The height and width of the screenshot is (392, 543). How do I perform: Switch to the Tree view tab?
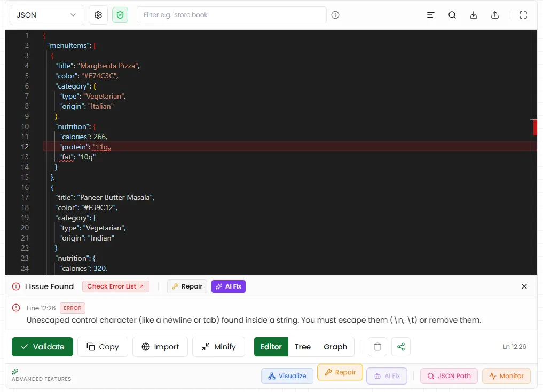(303, 347)
